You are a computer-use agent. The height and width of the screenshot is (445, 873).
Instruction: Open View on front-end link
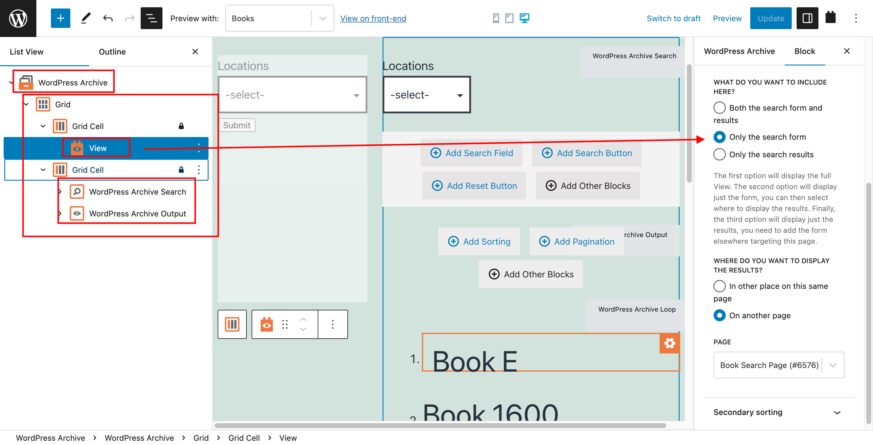point(373,18)
